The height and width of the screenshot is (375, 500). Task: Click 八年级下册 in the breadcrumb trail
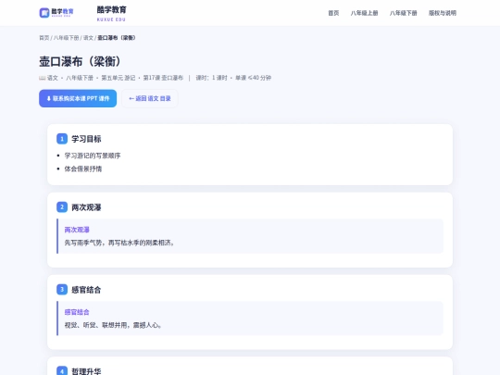pyautogui.click(x=66, y=38)
